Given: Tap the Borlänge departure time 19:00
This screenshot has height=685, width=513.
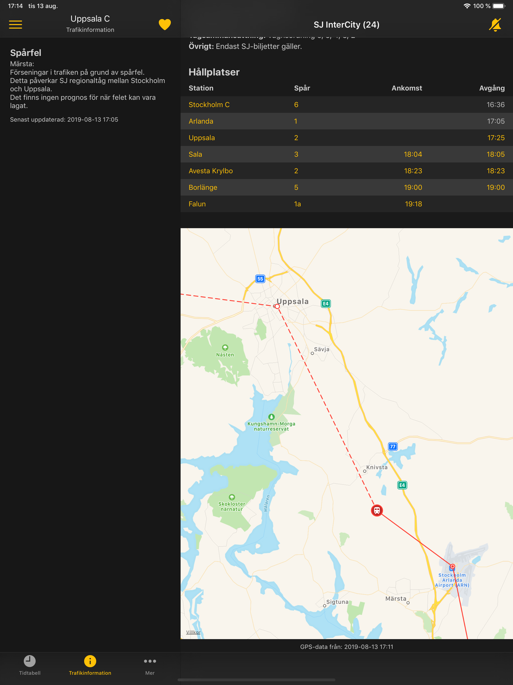Looking at the screenshot, I should click(x=495, y=187).
